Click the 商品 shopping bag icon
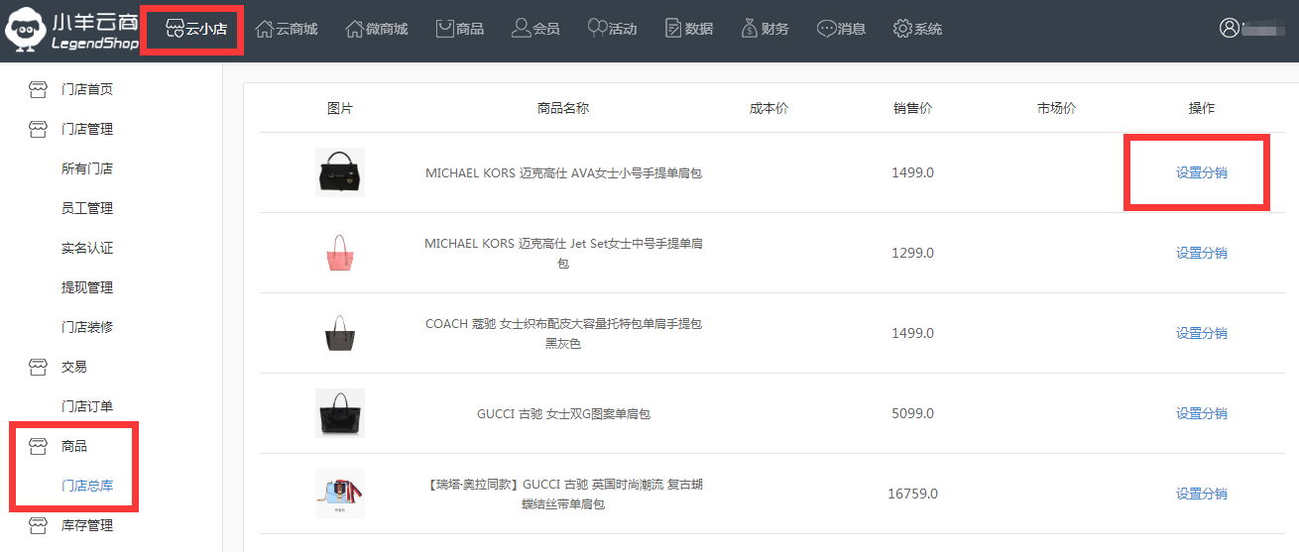 [x=445, y=29]
